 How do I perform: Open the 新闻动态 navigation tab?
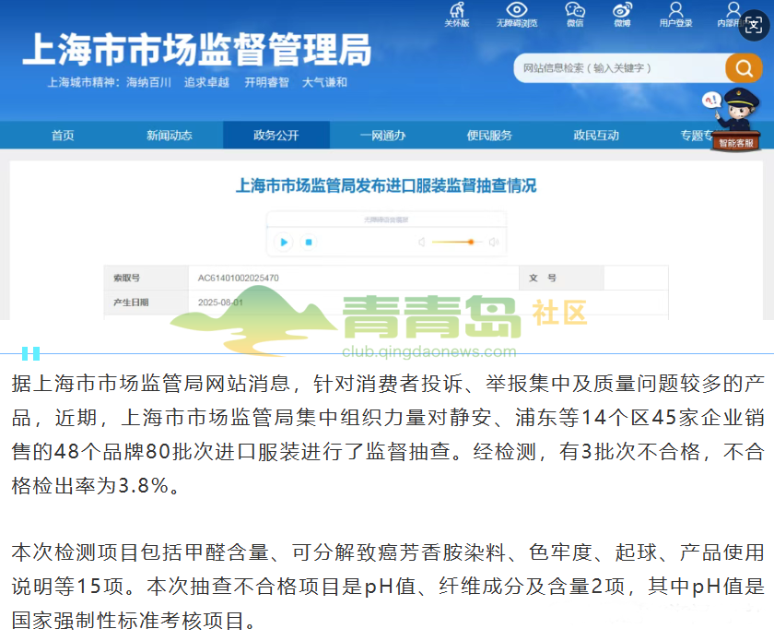[170, 136]
